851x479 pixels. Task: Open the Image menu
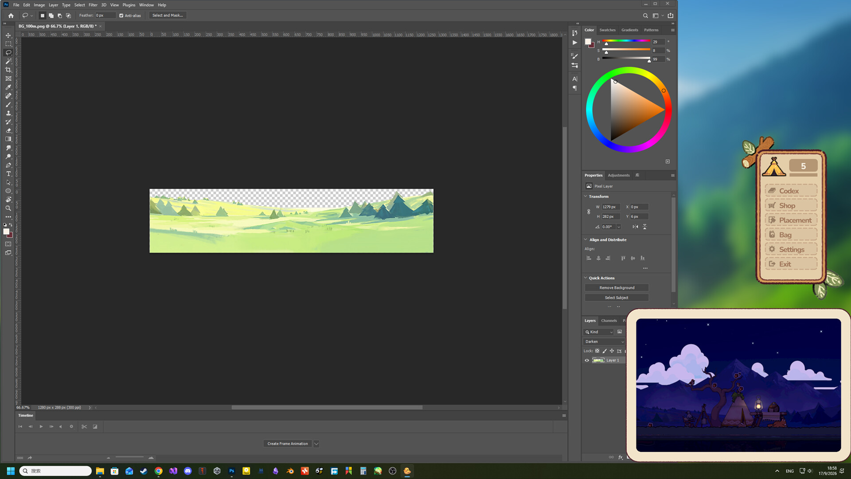pos(39,5)
